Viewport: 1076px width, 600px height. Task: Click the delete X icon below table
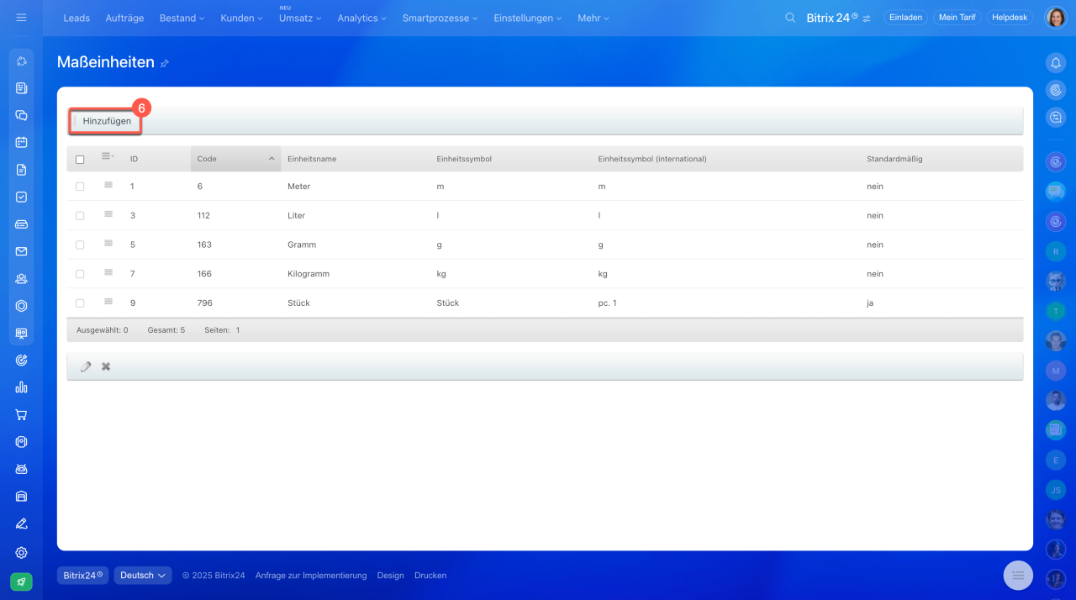(x=106, y=366)
